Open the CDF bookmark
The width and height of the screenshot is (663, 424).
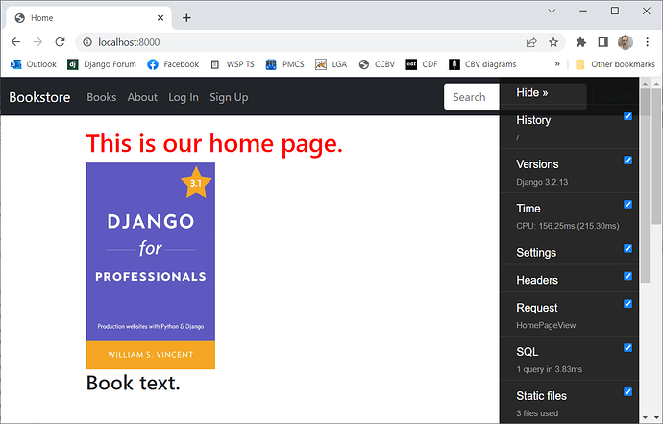422,64
